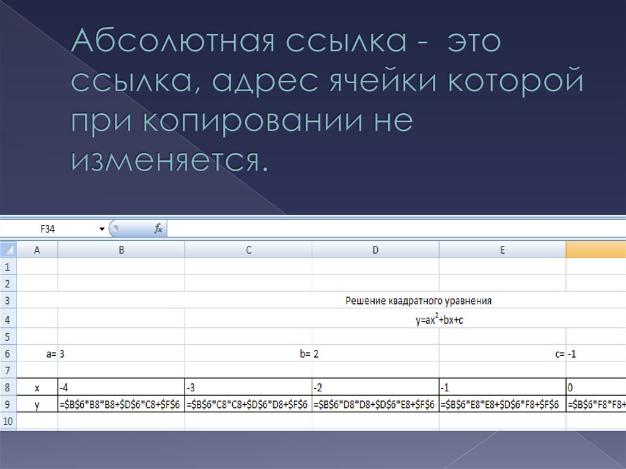This screenshot has width=626, height=469.
Task: Select row 6 header
Action: pos(8,353)
